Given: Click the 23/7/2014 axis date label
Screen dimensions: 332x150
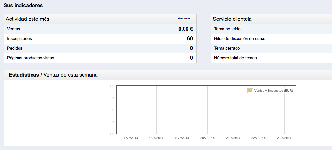Looking at the screenshot, I should pos(284,138).
